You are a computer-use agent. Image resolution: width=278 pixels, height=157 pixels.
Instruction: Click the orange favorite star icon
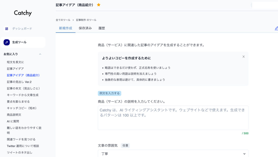tap(99, 5)
